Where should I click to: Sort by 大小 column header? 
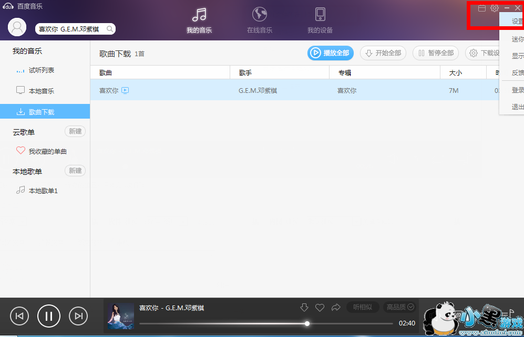463,73
